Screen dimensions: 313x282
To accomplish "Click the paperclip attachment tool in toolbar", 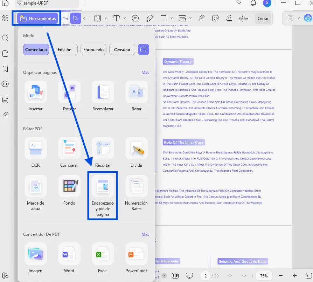I will point(201,18).
